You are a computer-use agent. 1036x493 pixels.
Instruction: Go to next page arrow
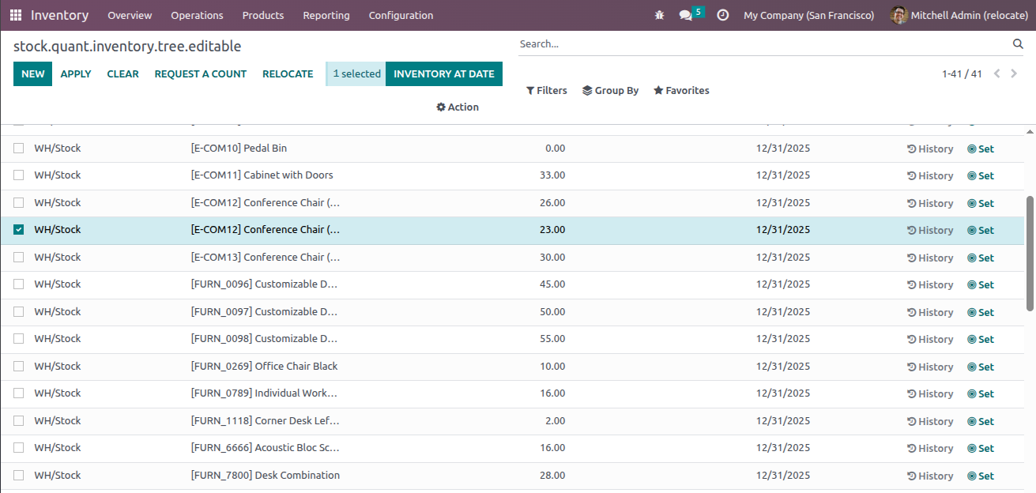point(1015,73)
